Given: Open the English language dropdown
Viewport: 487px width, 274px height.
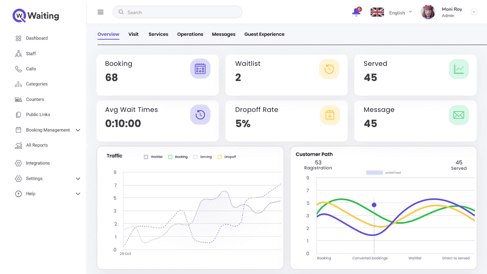Looking at the screenshot, I should pyautogui.click(x=399, y=12).
